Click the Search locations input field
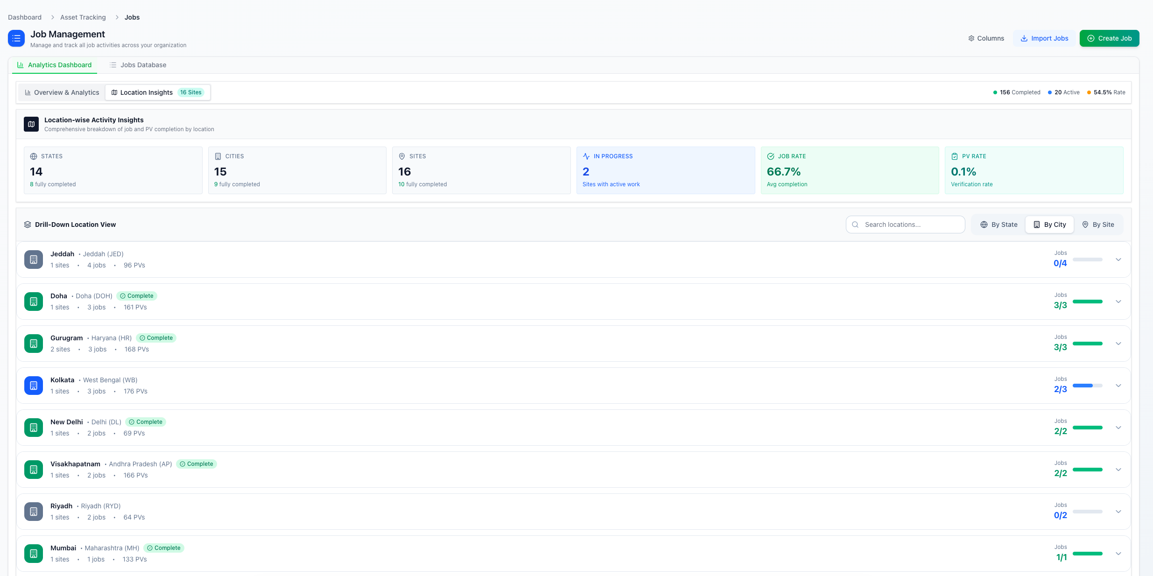The height and width of the screenshot is (576, 1153). pos(905,224)
